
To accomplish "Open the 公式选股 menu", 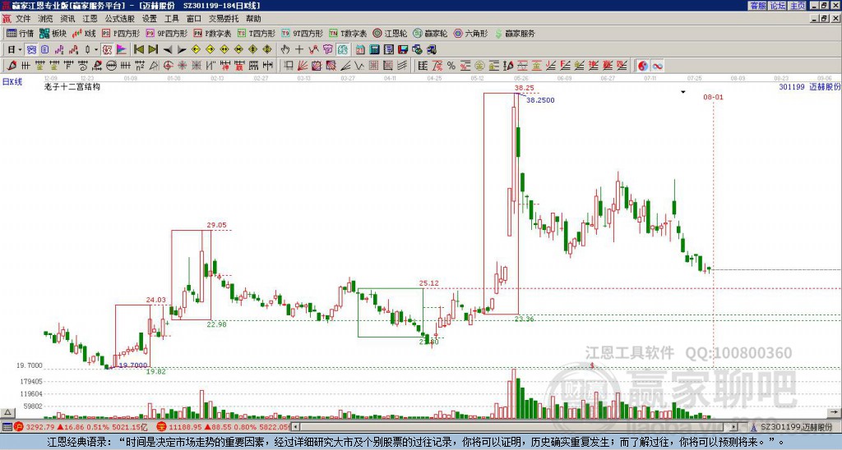I will pyautogui.click(x=120, y=19).
